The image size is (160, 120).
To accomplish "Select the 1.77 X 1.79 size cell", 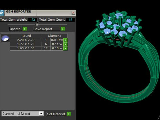I will point(26,44).
